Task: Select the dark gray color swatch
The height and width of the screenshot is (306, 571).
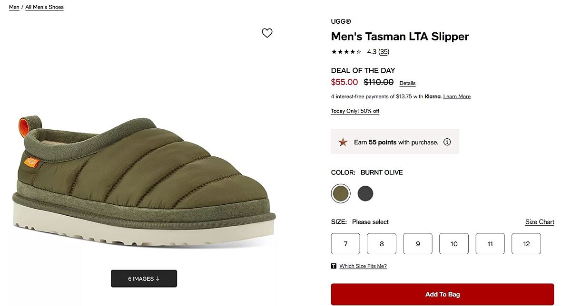Action: point(365,193)
